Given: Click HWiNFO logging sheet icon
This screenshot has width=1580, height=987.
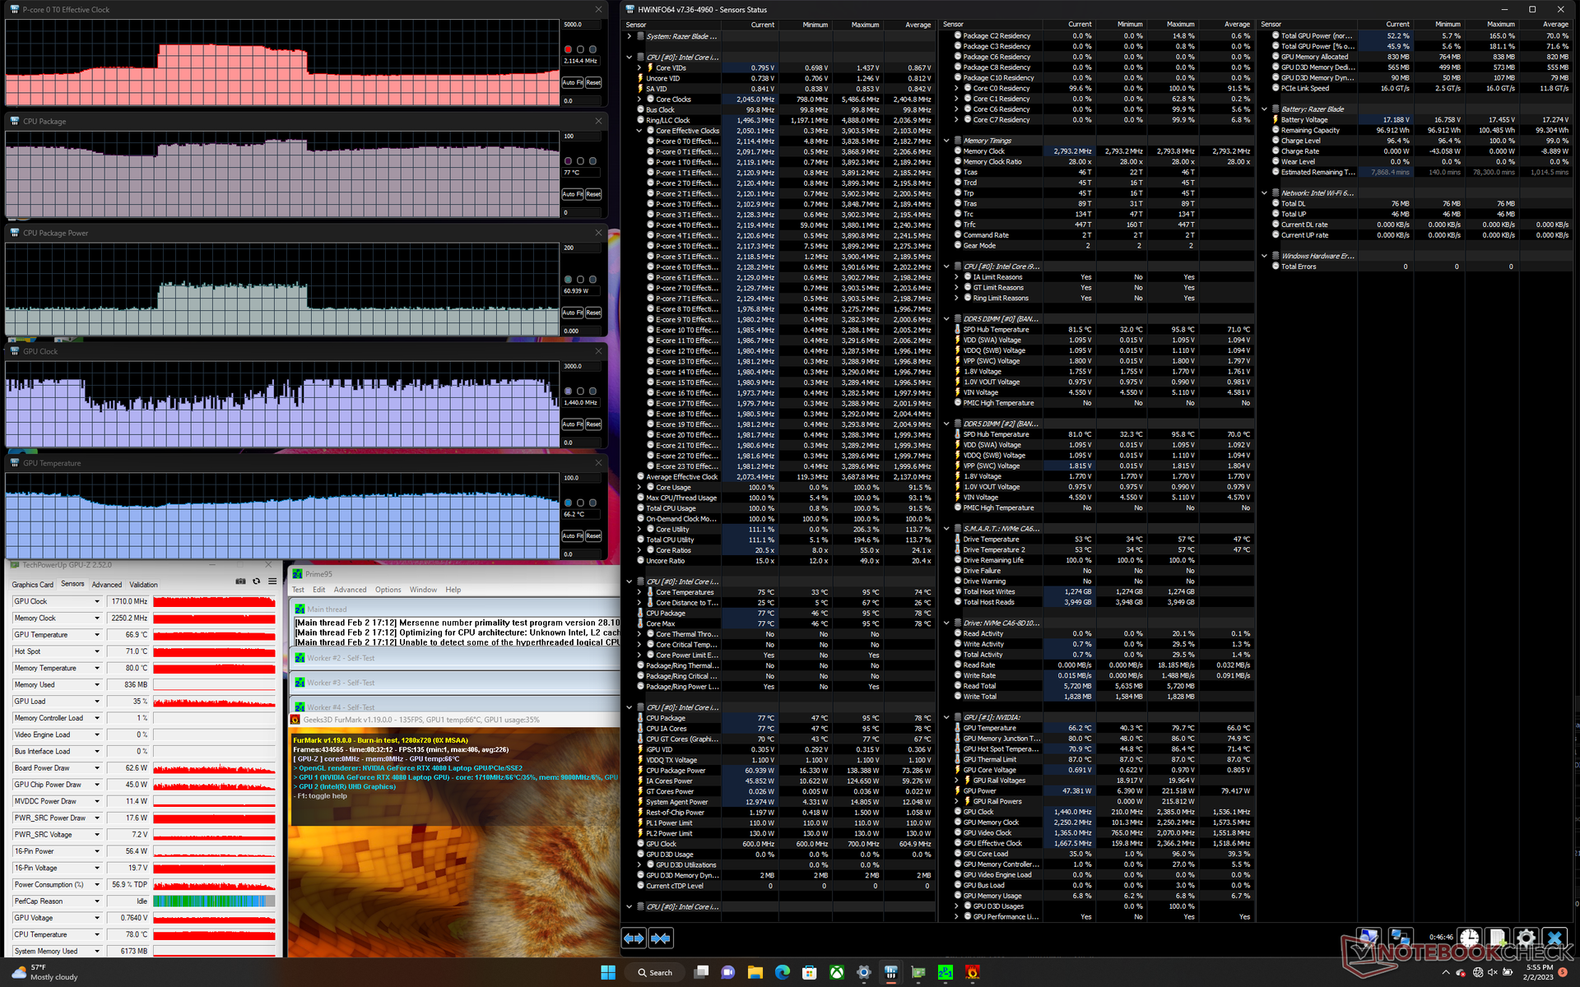Looking at the screenshot, I should [1498, 938].
